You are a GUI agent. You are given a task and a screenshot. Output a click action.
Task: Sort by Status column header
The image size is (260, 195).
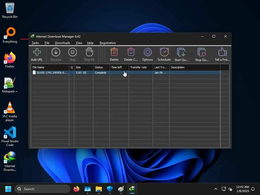point(101,67)
